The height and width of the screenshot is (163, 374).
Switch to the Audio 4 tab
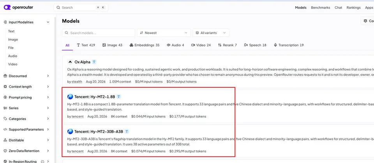175,45
